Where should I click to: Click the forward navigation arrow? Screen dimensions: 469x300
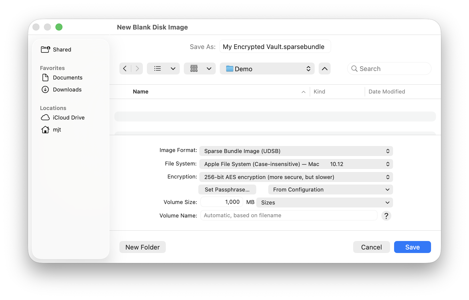(x=137, y=68)
